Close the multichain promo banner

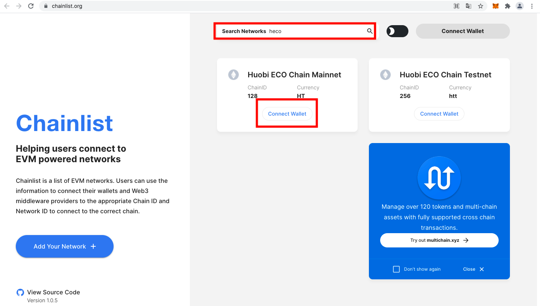(473, 269)
